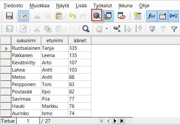The height and width of the screenshot is (125, 180).
Task: Open the Refresh dropdown arrow
Action: [x=107, y=28]
